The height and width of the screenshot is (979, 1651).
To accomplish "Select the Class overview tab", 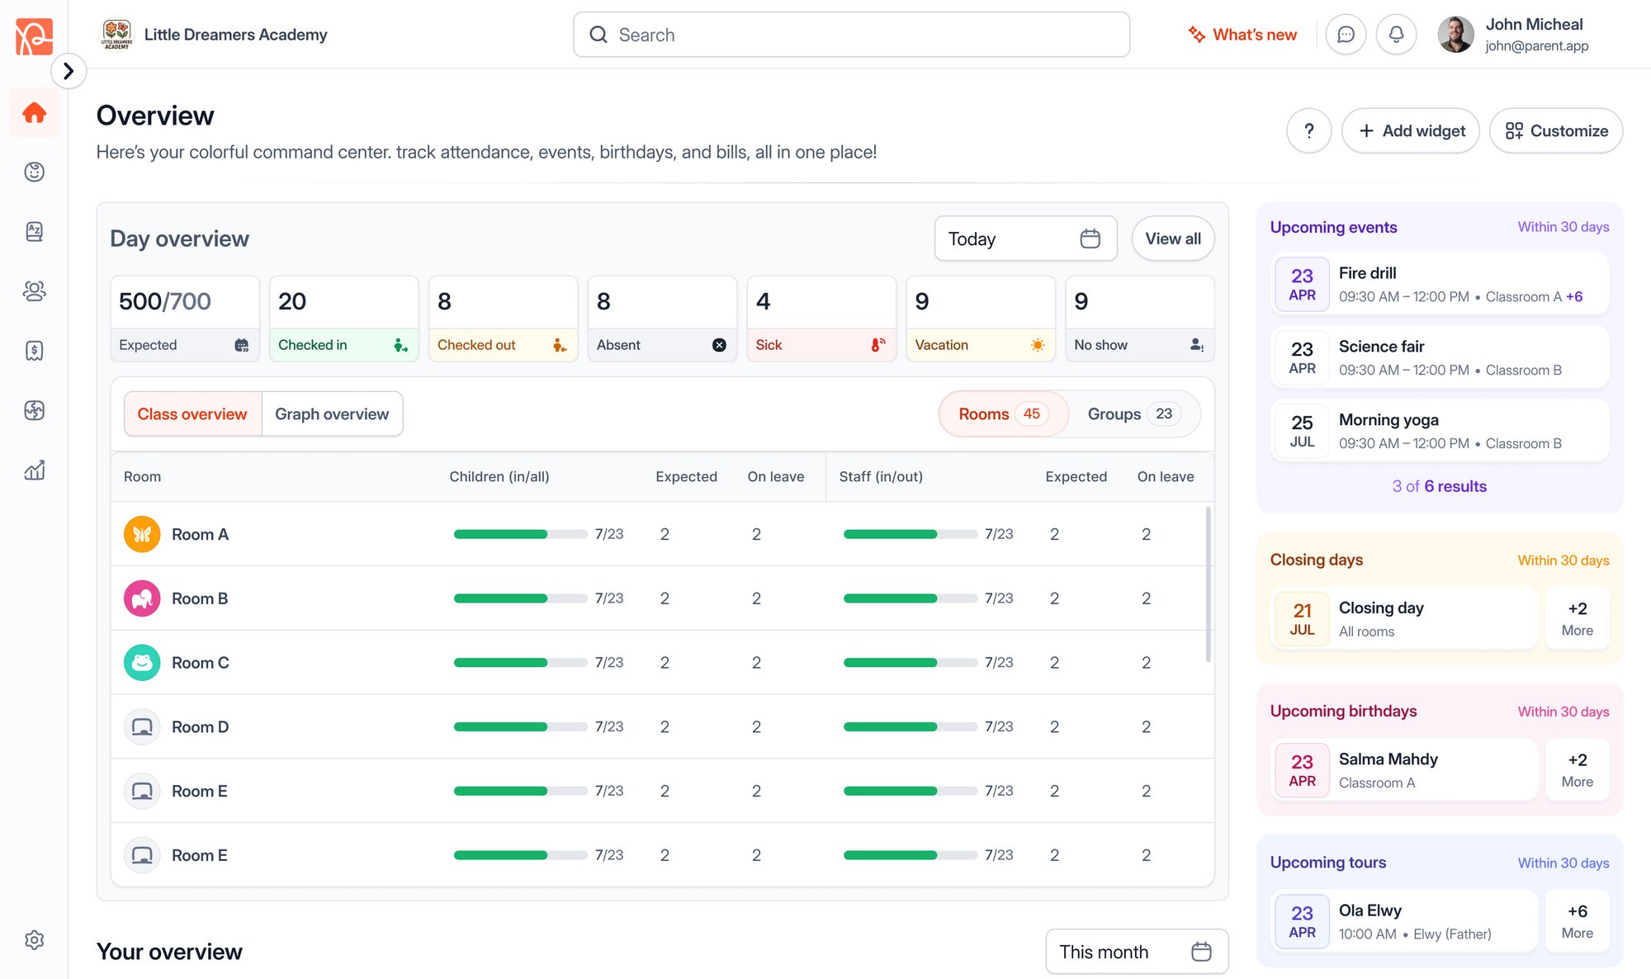I will [x=192, y=414].
